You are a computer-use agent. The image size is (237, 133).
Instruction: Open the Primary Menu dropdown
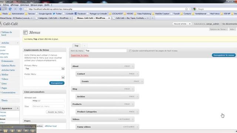coord(63,69)
